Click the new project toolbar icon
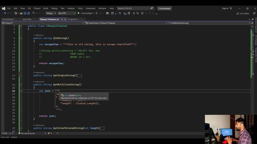Image resolution: width=257 pixels, height=144 pixels. 16,13
